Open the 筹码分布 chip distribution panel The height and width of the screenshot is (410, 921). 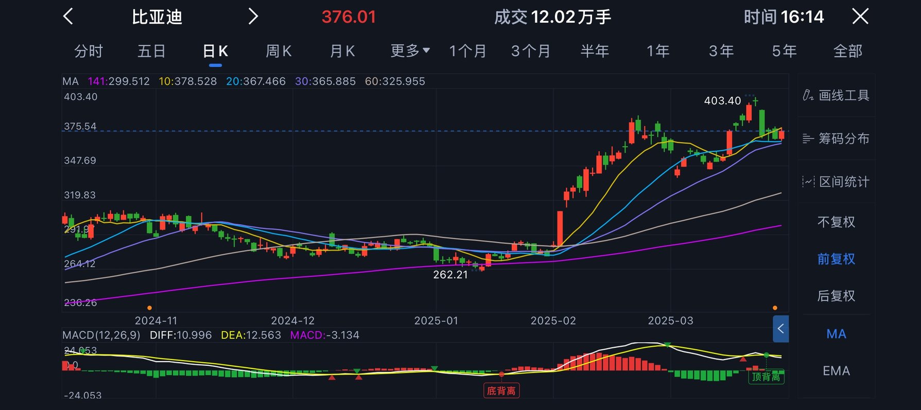tap(836, 138)
